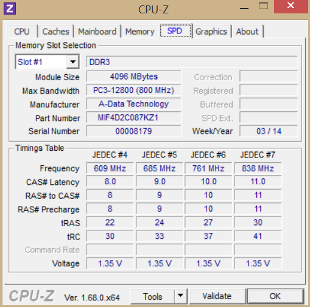Click the JEDEC #7 frequency 838 MHz cell
The height and width of the screenshot is (307, 310).
pos(258,168)
